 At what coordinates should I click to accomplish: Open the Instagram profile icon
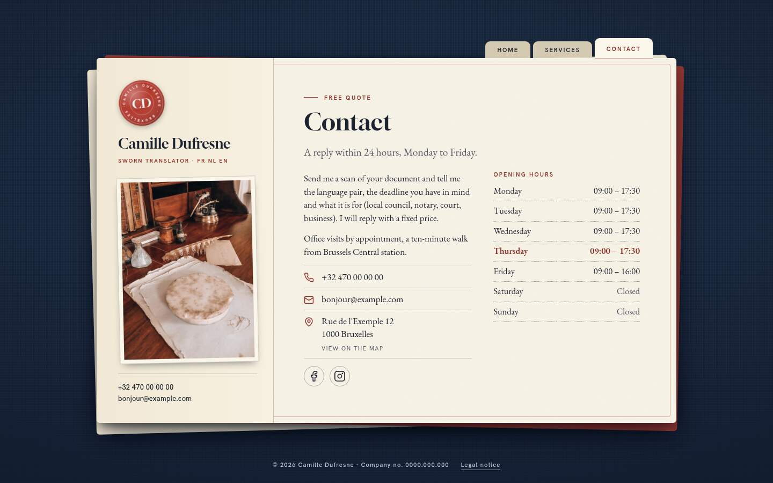(x=340, y=376)
